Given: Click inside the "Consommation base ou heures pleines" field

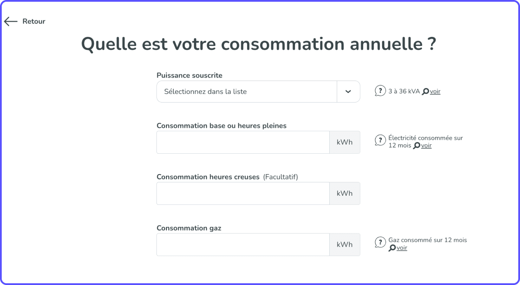Looking at the screenshot, I should tap(243, 142).
